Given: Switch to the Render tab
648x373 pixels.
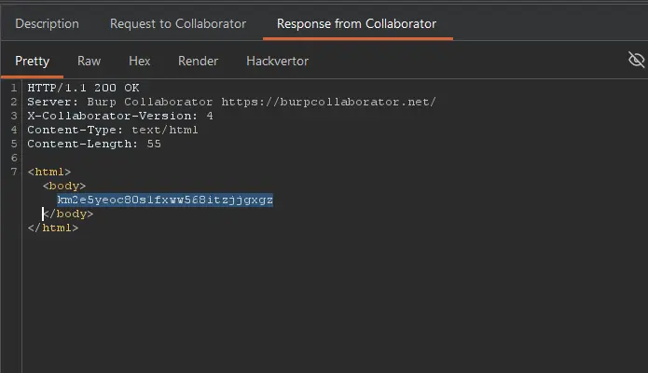Looking at the screenshot, I should [x=198, y=62].
